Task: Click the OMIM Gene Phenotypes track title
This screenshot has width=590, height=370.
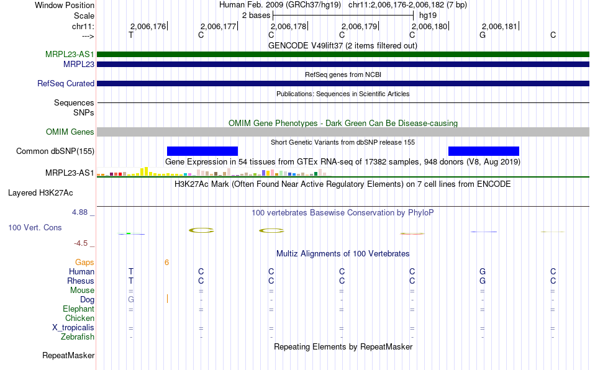Action: pos(343,123)
